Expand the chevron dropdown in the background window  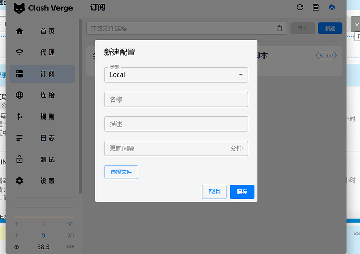(x=356, y=24)
